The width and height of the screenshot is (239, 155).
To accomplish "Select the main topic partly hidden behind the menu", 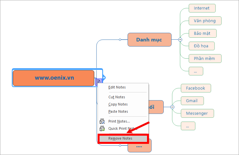I will tap(156, 107).
